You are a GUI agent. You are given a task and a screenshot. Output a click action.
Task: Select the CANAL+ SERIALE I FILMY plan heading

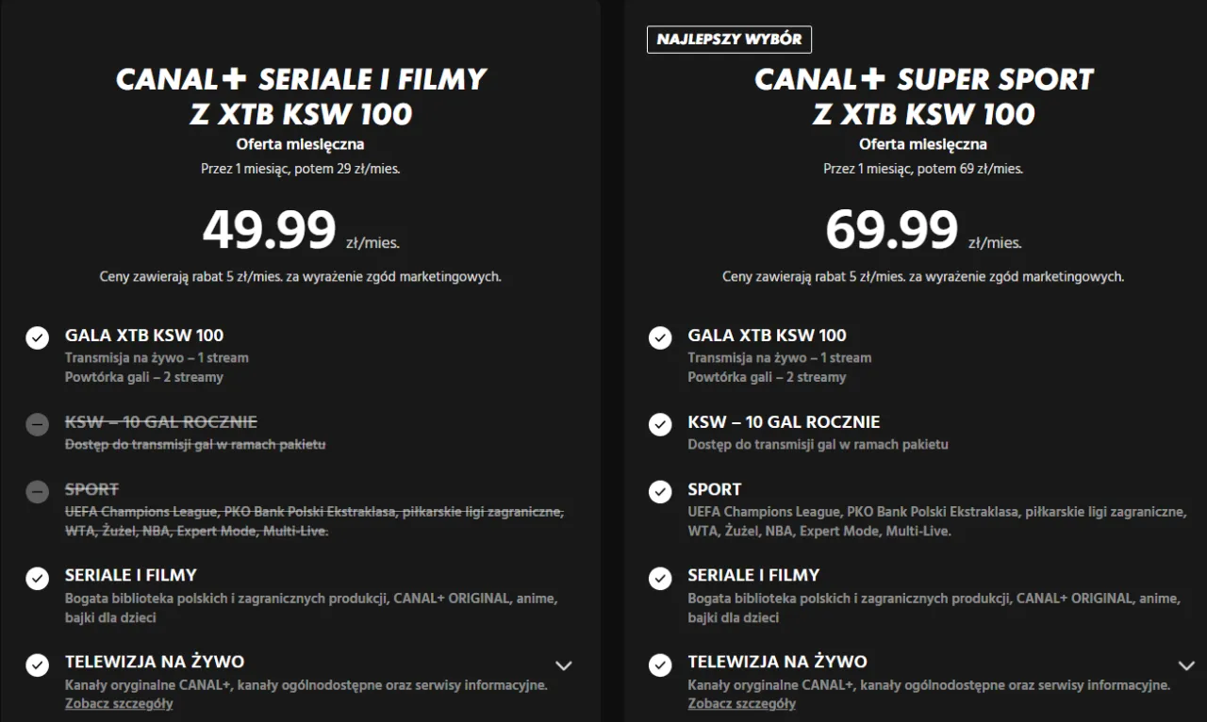[300, 95]
